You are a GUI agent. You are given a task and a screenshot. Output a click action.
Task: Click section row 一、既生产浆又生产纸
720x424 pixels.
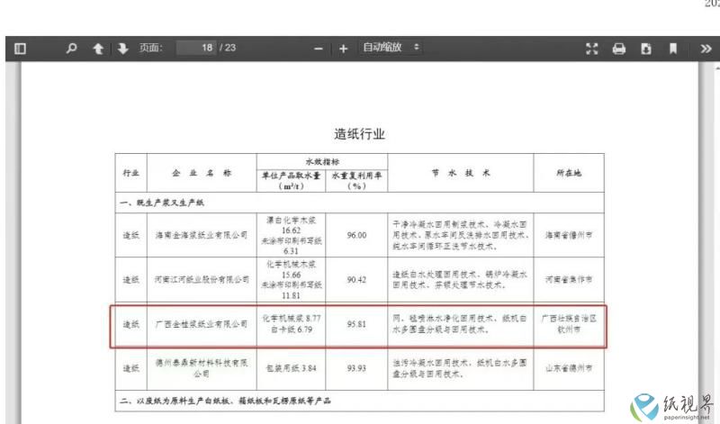point(359,203)
